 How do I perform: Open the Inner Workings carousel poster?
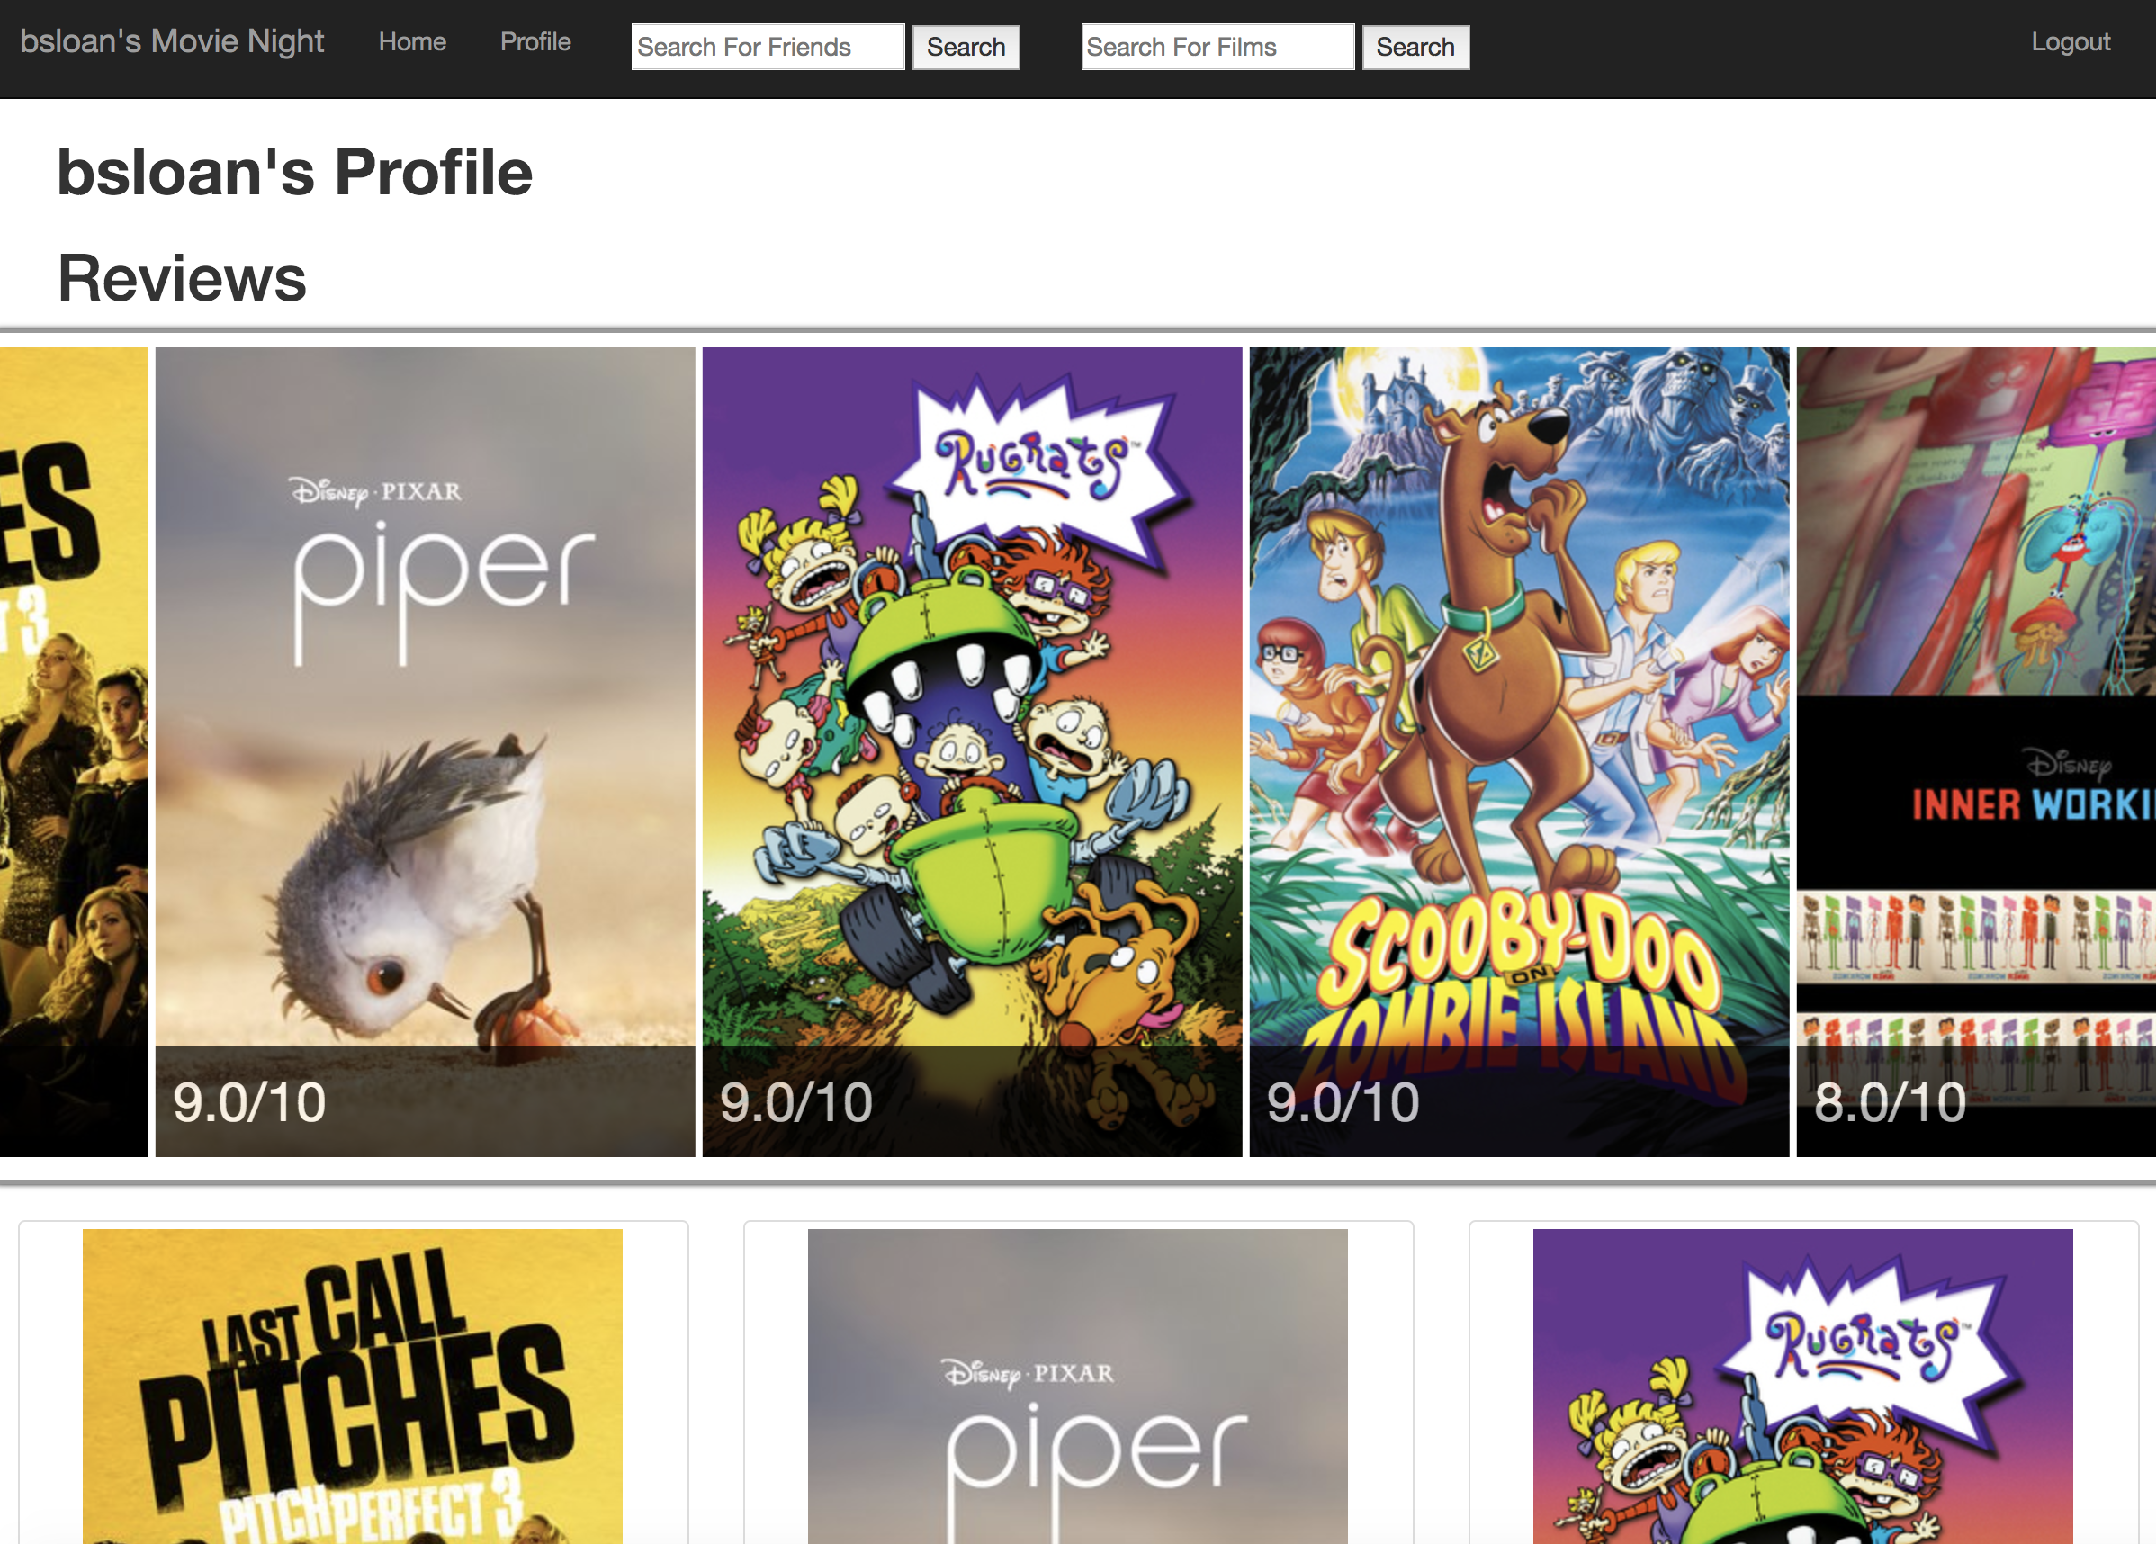(1976, 751)
